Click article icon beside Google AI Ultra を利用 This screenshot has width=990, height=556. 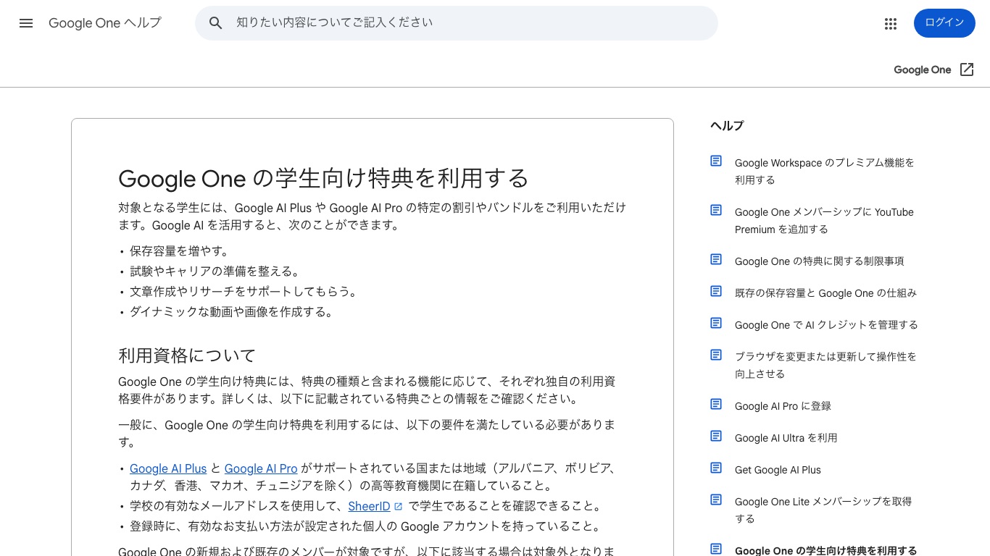click(716, 437)
